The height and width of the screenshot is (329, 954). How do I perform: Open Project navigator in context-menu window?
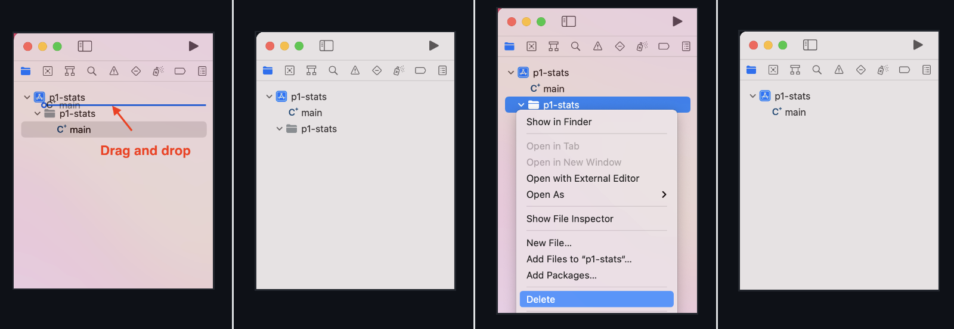[509, 46]
